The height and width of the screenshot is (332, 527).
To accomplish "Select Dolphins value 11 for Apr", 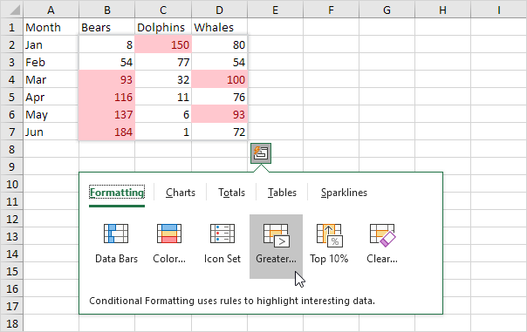I will click(163, 97).
